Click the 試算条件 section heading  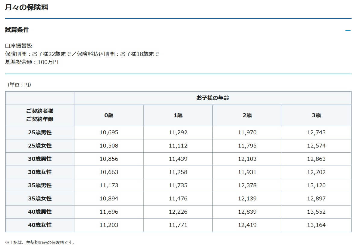17,30
